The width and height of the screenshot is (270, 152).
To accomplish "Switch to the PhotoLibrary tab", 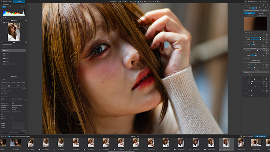I will click(7, 2).
